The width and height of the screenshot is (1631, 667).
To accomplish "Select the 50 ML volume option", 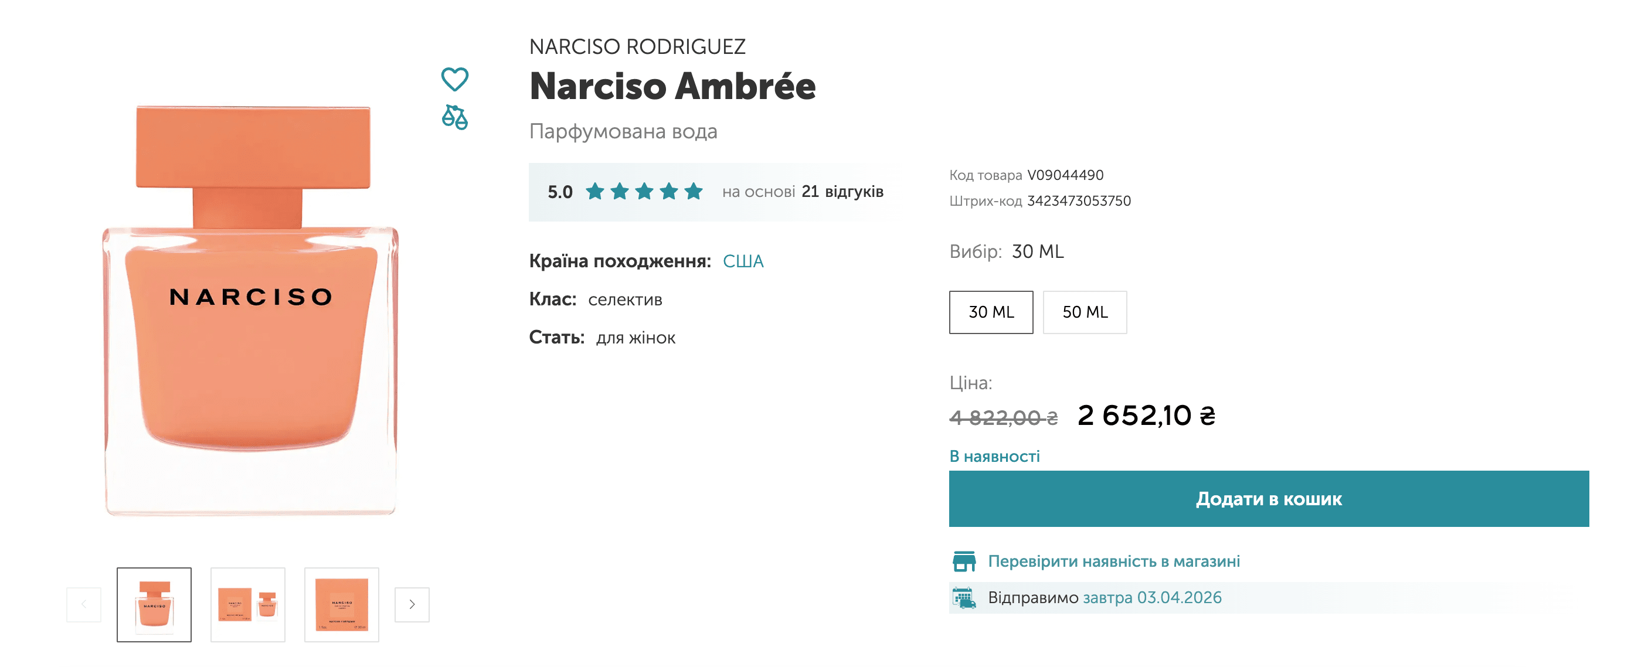I will click(1084, 312).
